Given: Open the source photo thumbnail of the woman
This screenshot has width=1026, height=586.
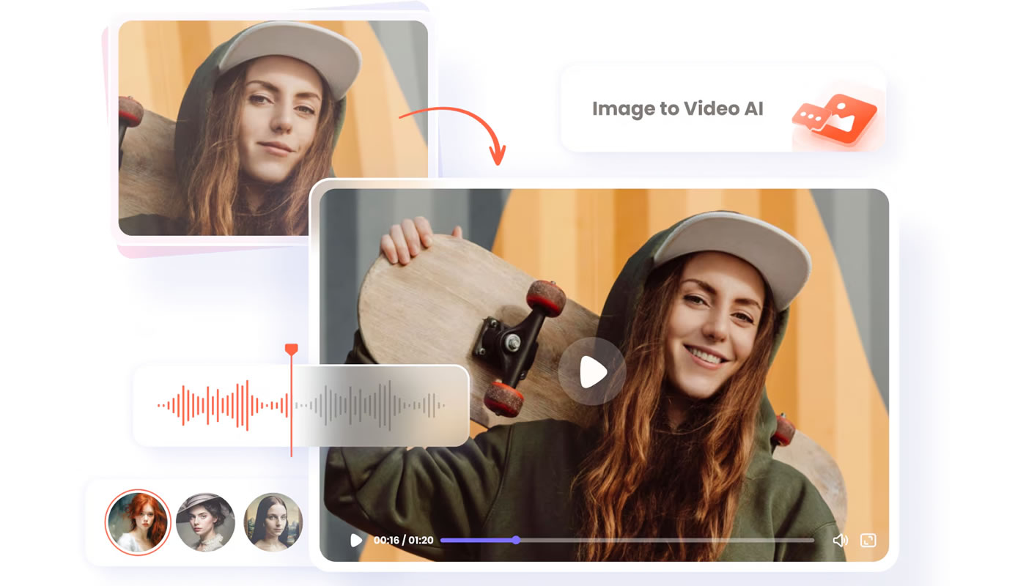Looking at the screenshot, I should [x=273, y=128].
